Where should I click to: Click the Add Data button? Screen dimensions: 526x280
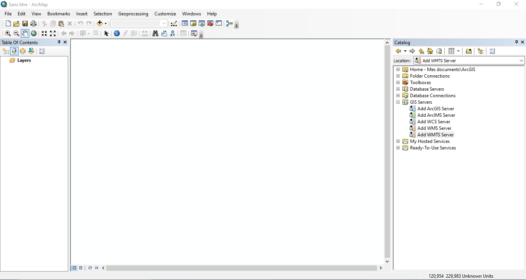tap(100, 23)
